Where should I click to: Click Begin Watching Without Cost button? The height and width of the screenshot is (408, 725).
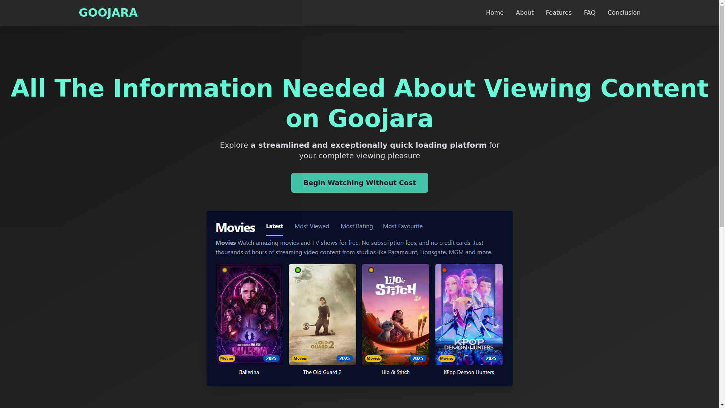pyautogui.click(x=359, y=183)
